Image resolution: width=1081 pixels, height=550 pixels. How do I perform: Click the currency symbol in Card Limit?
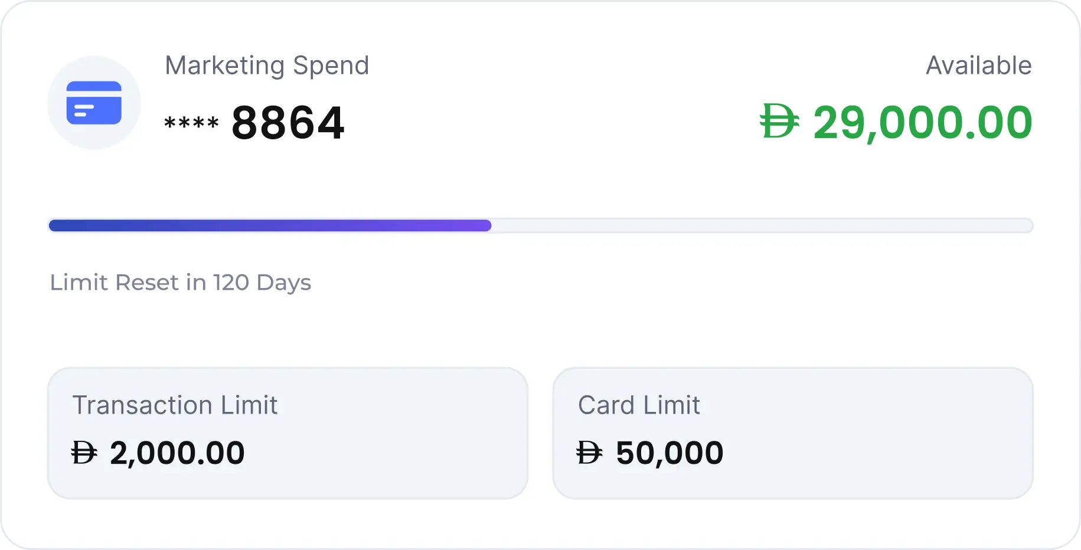589,453
